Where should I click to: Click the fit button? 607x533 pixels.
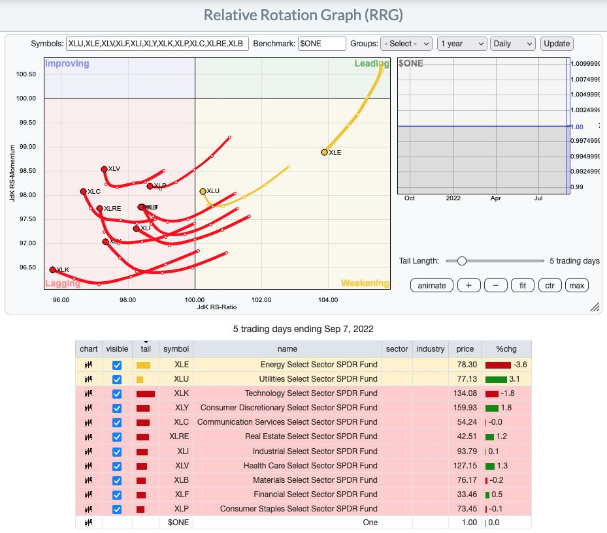[523, 286]
